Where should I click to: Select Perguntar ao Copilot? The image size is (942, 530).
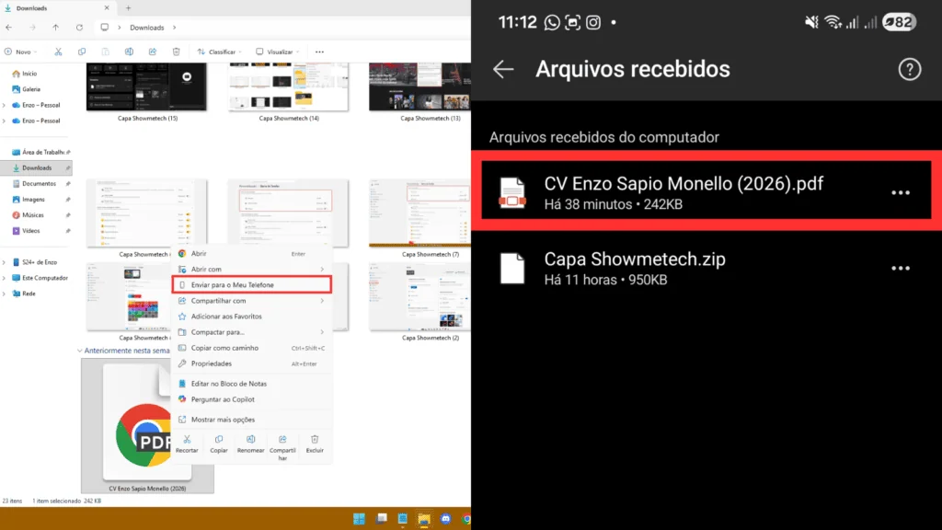(x=252, y=399)
